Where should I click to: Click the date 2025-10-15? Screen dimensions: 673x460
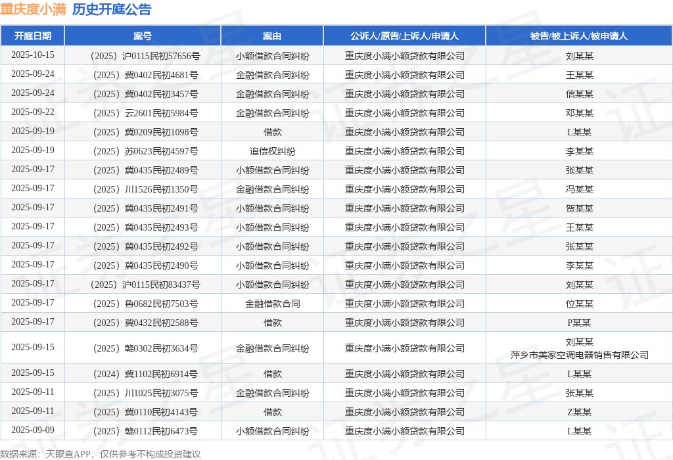(x=33, y=55)
